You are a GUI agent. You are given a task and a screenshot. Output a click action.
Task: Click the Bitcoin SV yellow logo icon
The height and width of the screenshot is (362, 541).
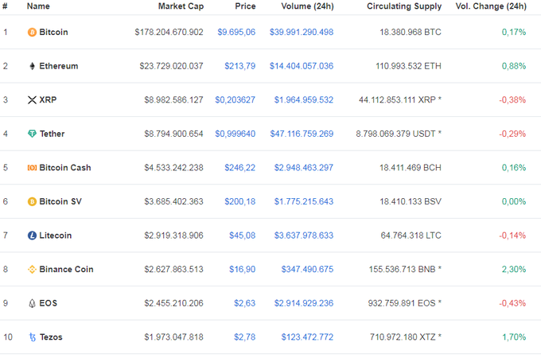pos(32,201)
